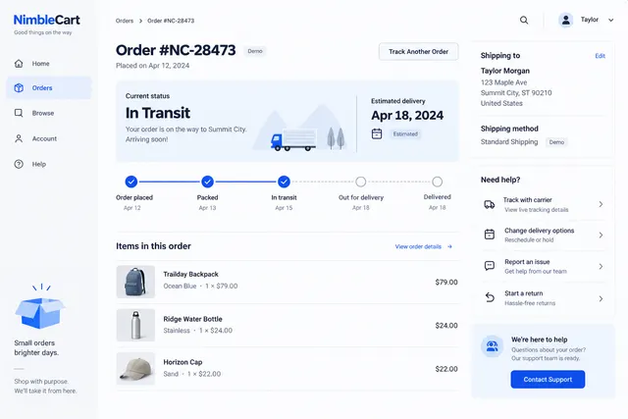Click the Orders breadcrumb link
Screen dimensions: 628x419
pyautogui.click(x=125, y=21)
